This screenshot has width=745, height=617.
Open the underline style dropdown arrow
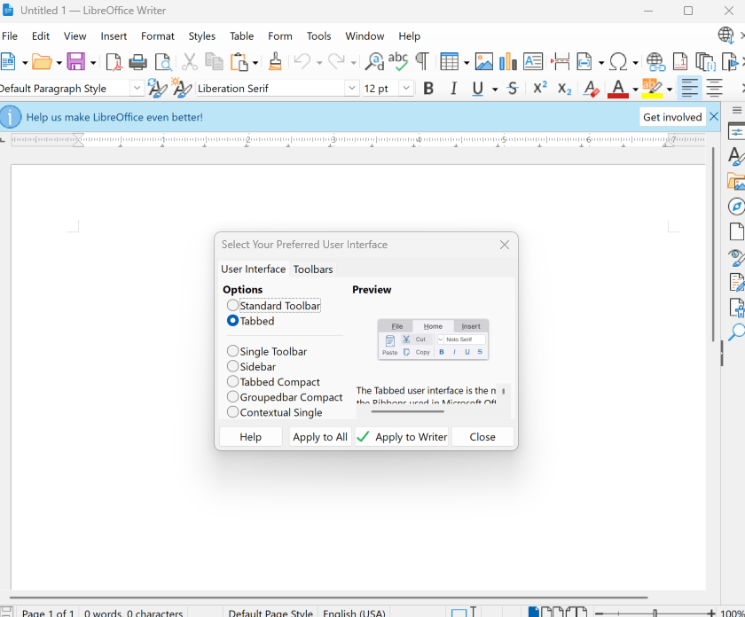point(495,90)
